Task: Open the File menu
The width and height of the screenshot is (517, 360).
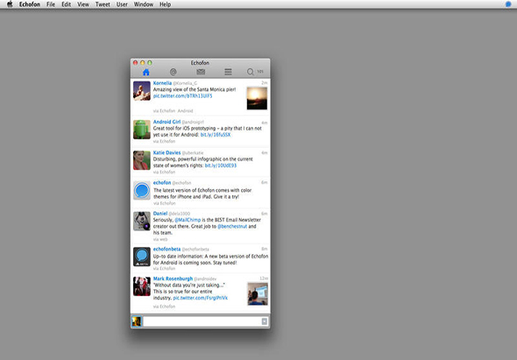Action: point(51,4)
